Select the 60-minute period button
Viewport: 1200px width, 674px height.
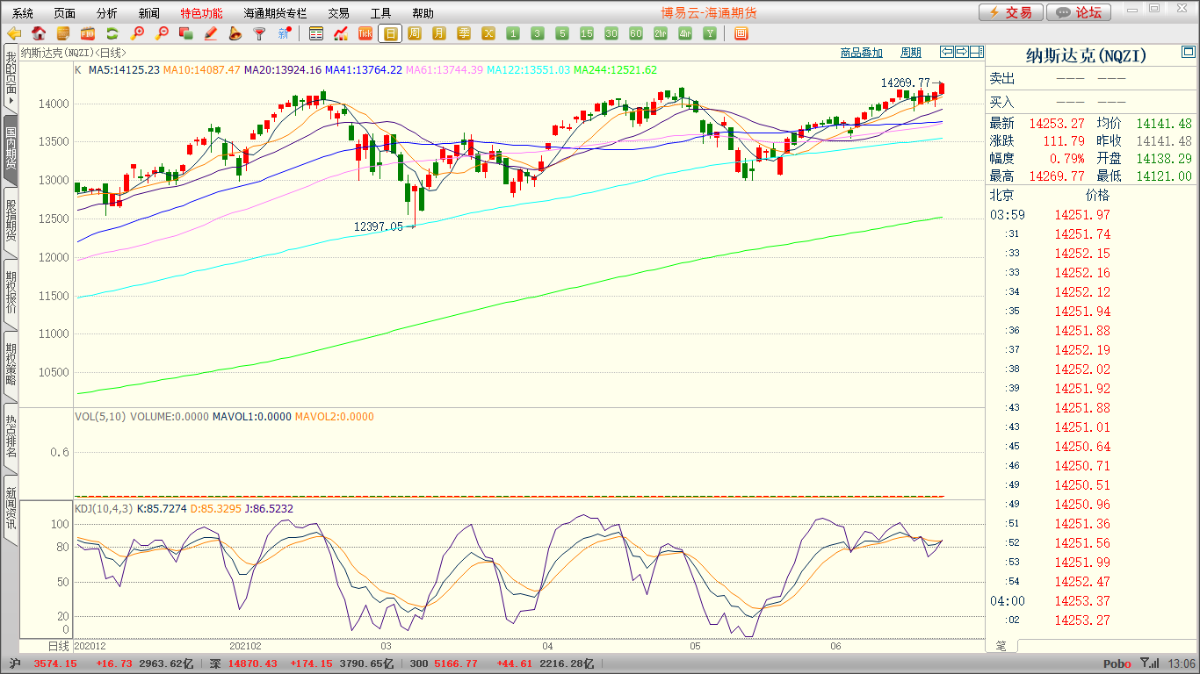pyautogui.click(x=636, y=33)
